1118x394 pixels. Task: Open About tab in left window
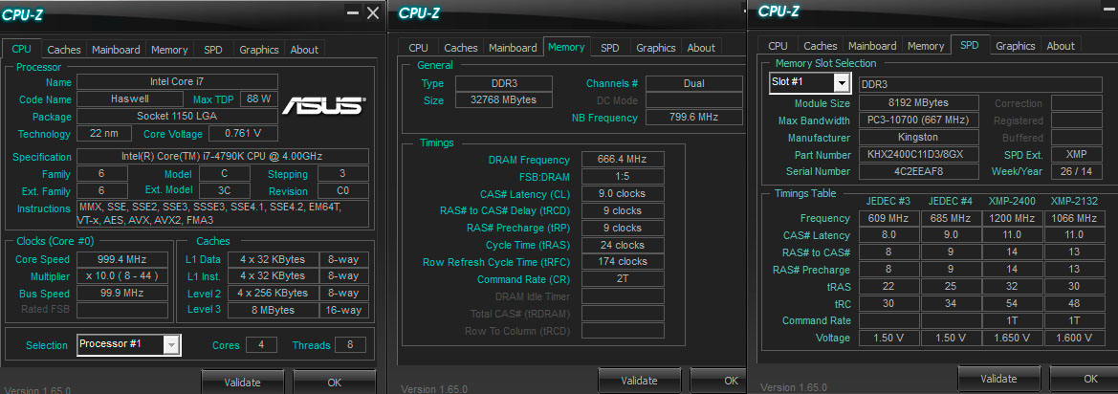pos(304,49)
